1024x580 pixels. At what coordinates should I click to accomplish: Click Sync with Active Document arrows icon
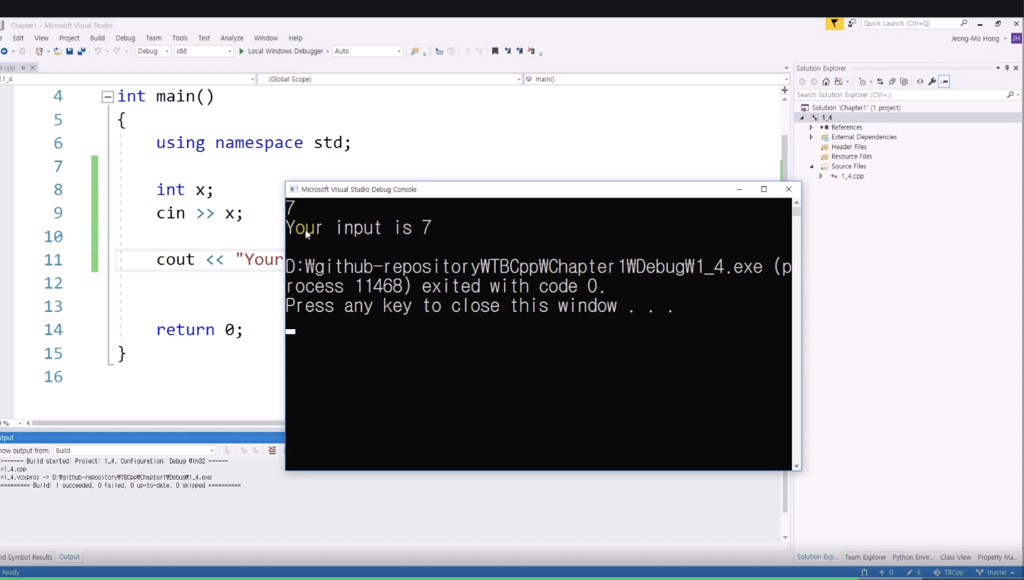pos(880,82)
